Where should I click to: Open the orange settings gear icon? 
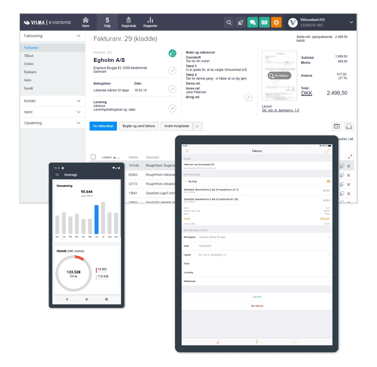click(276, 23)
